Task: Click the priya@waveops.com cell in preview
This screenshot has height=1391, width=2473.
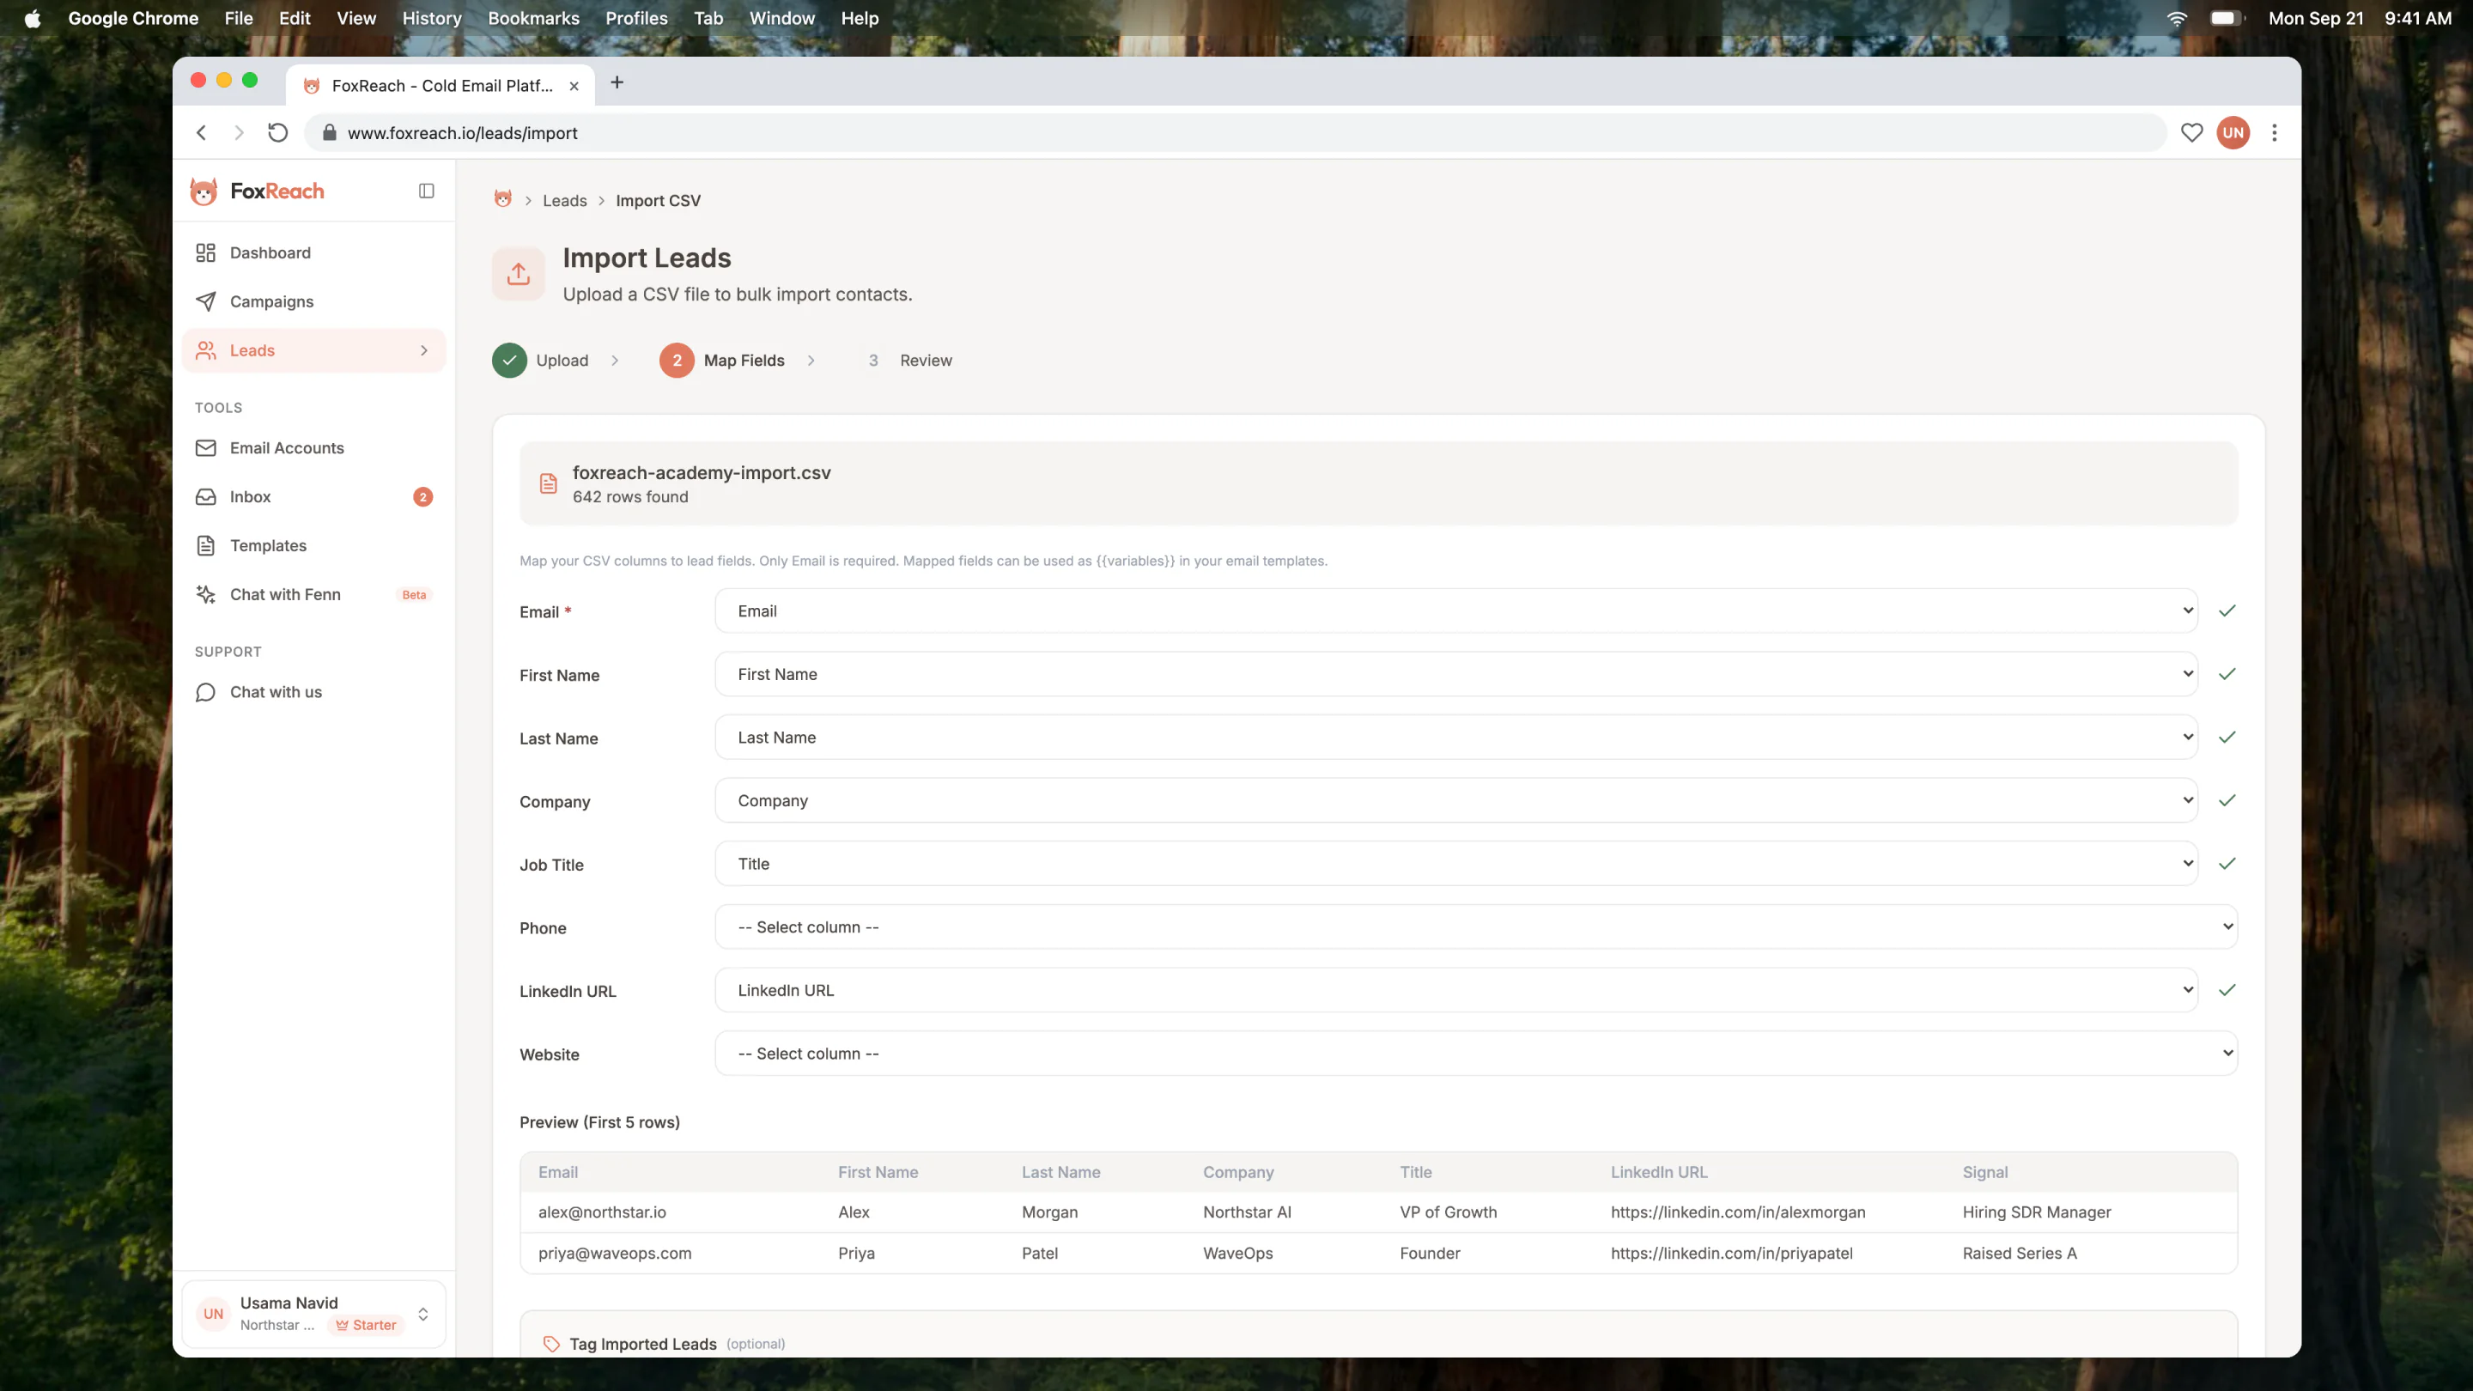Action: [615, 1254]
